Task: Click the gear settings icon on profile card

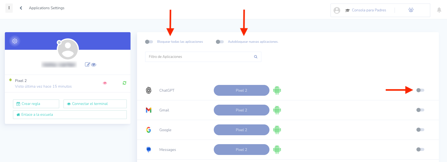Action: click(x=15, y=41)
